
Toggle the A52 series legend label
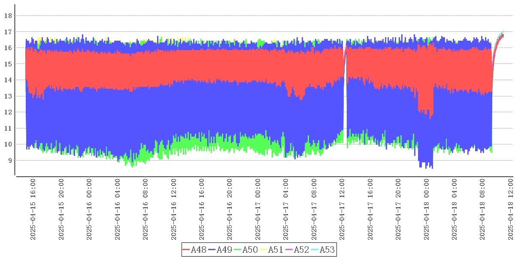tap(301, 250)
